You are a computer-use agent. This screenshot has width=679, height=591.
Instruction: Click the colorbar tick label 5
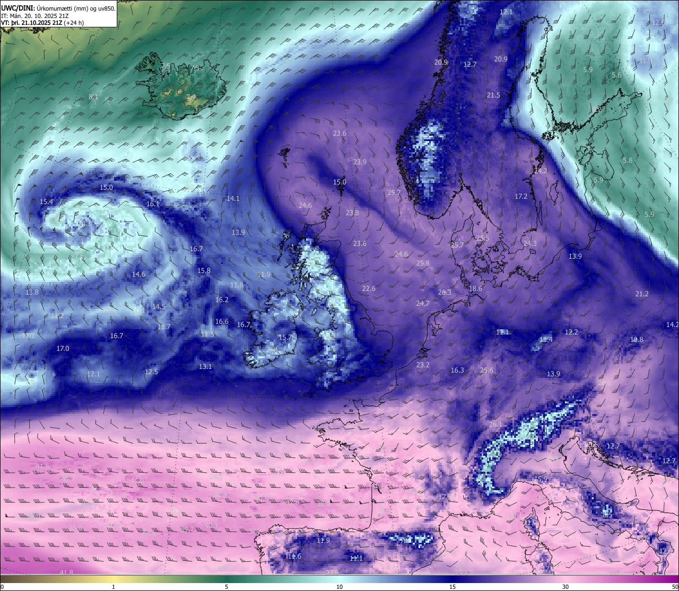tap(227, 586)
